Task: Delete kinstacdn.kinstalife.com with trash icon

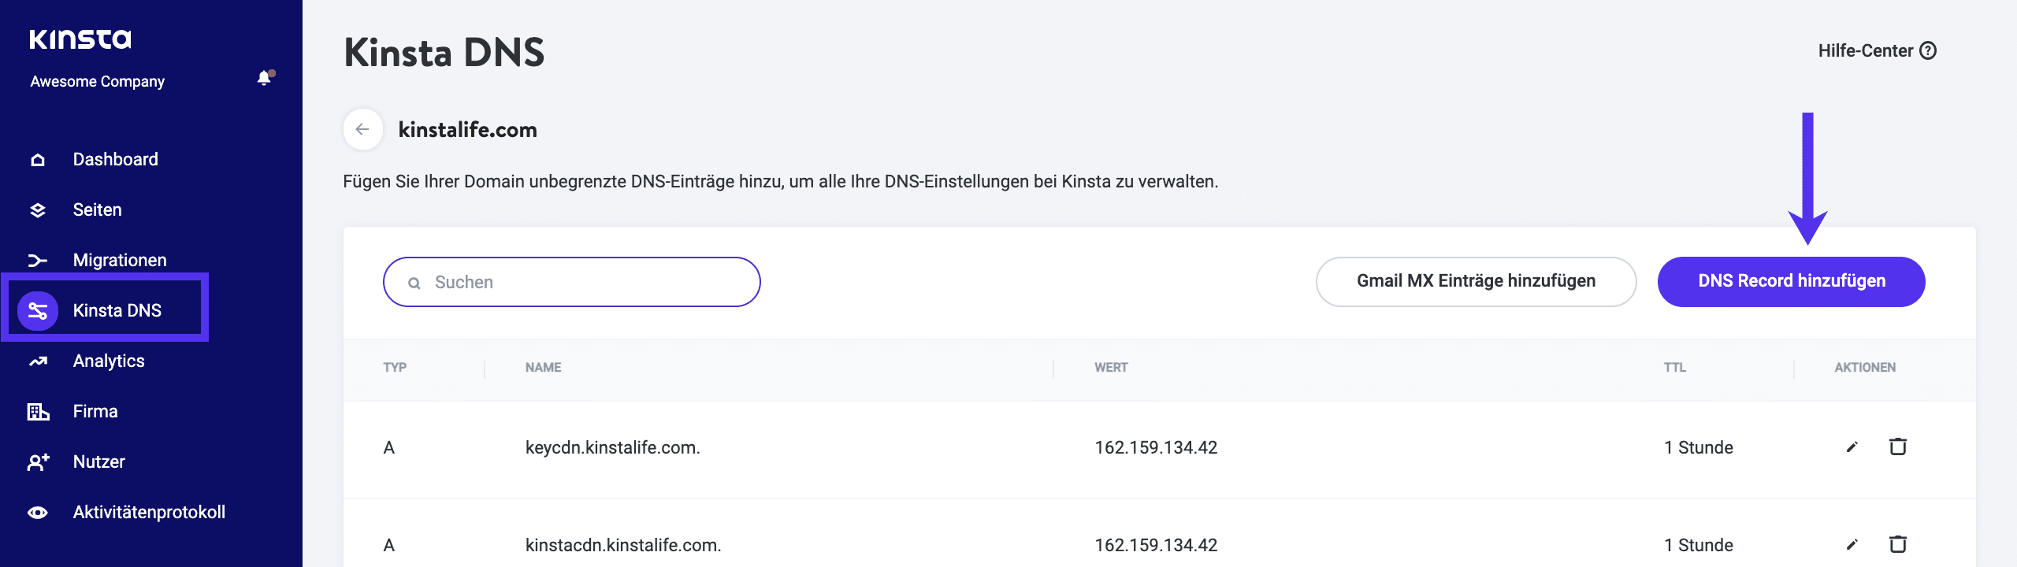Action: [x=1898, y=544]
